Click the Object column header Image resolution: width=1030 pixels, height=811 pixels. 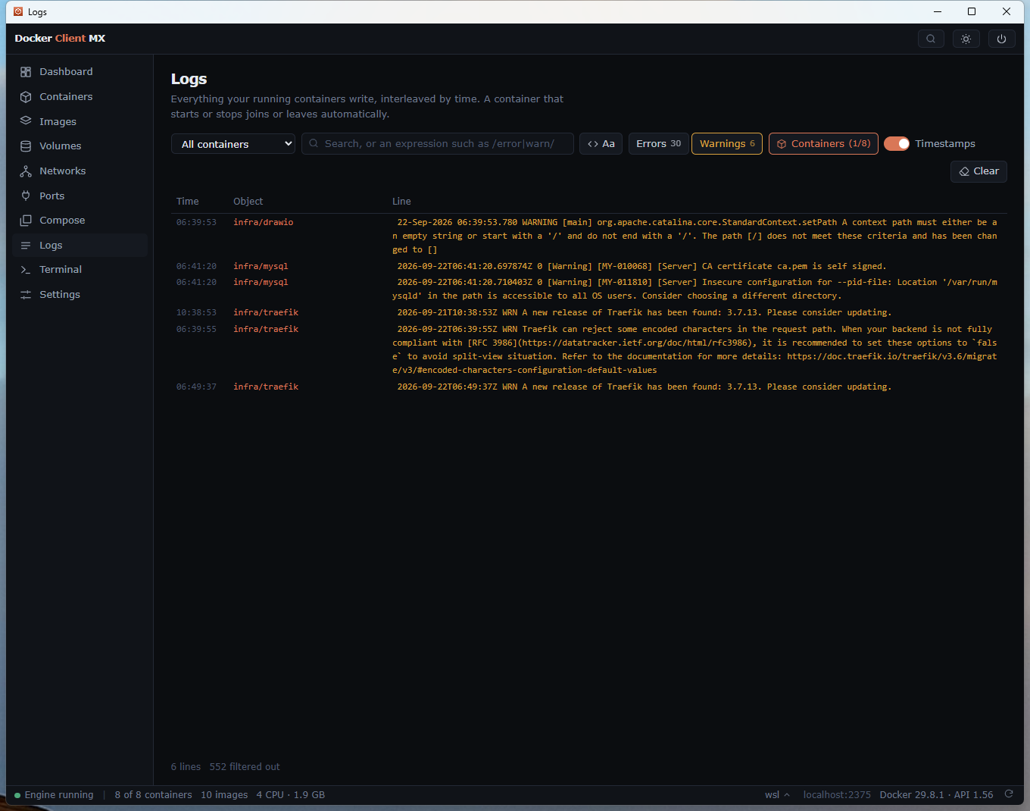point(248,202)
